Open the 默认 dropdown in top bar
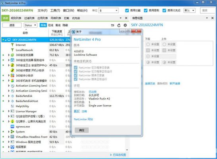 (189, 10)
